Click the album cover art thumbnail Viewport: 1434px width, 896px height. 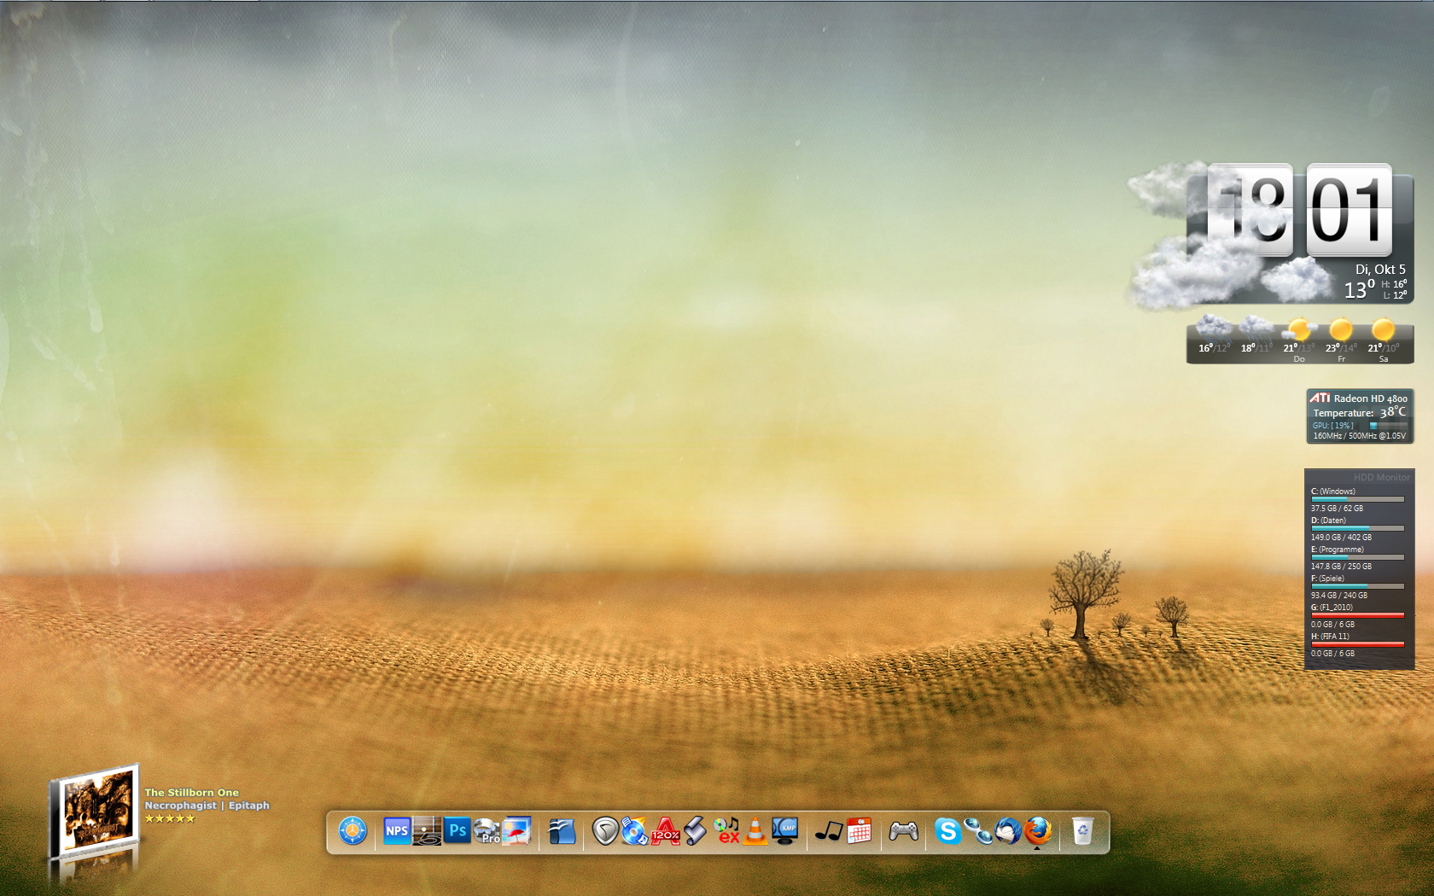(95, 812)
